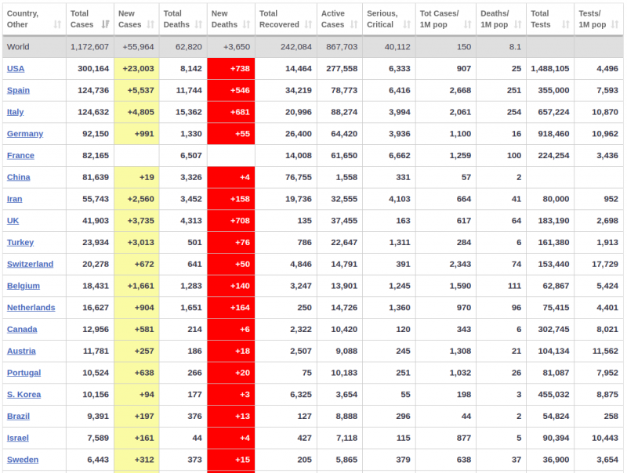Click the sort icon in Total Cases header

105,25
